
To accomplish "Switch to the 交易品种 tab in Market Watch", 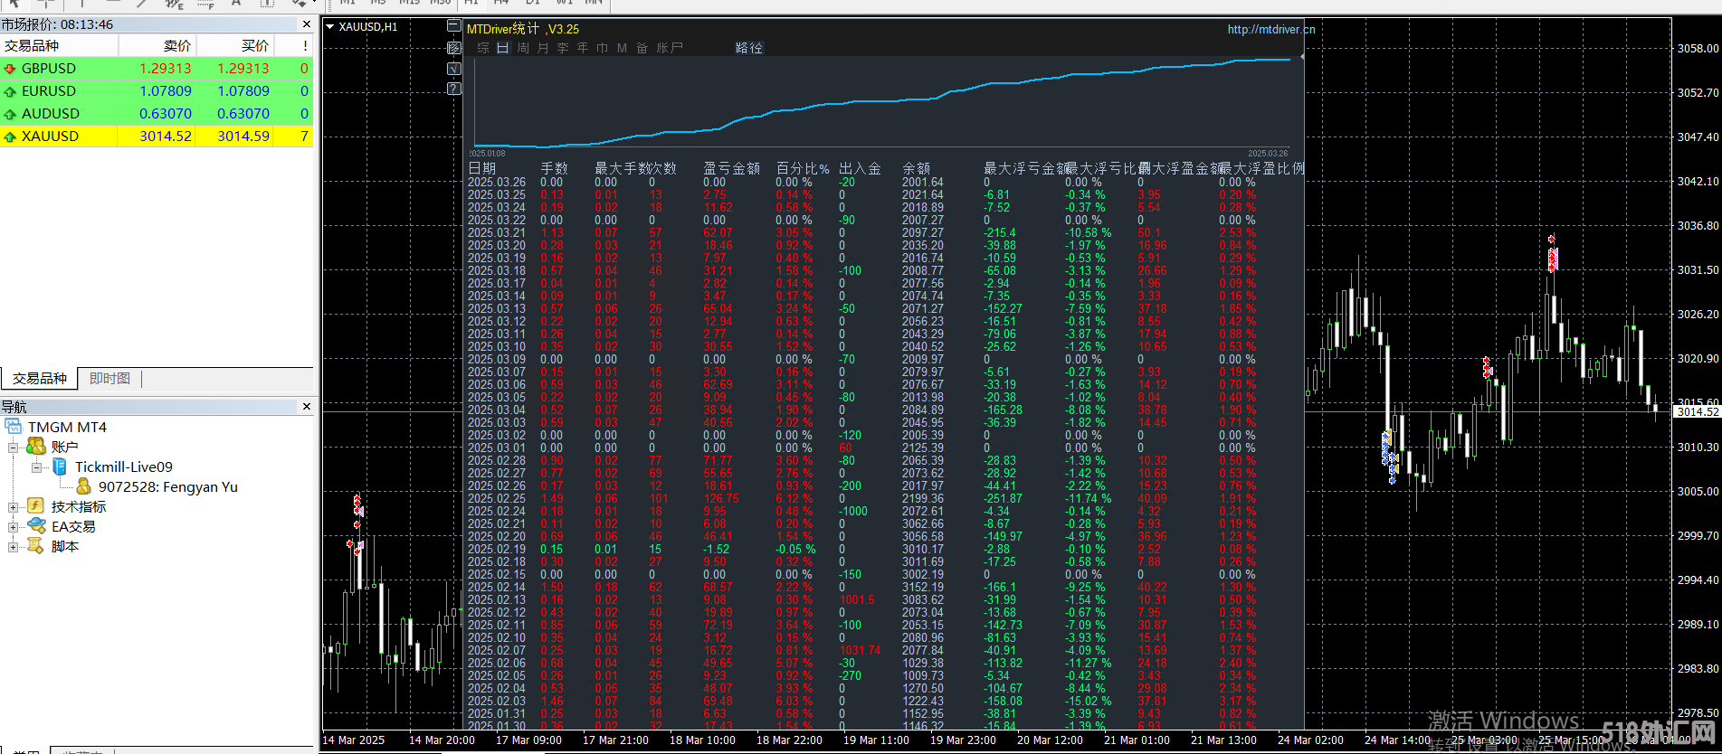I will coord(40,378).
